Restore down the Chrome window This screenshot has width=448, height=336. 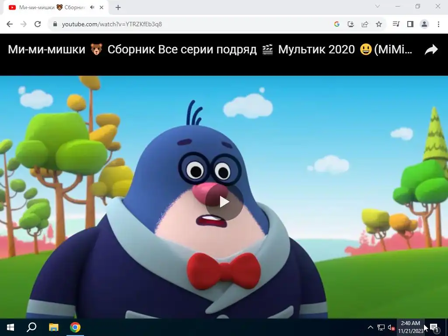pyautogui.click(x=418, y=6)
